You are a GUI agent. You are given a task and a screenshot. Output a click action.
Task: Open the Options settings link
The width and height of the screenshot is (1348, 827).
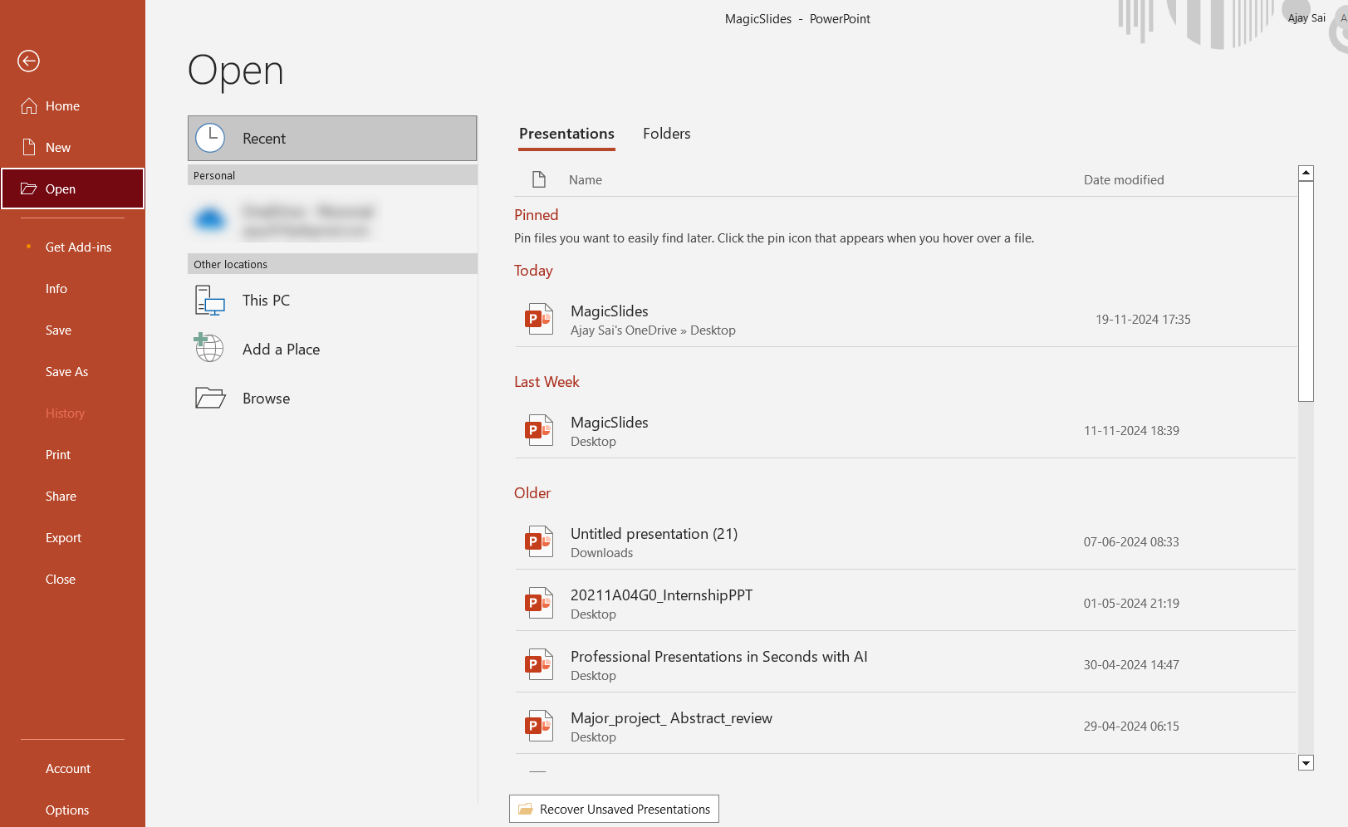[67, 810]
